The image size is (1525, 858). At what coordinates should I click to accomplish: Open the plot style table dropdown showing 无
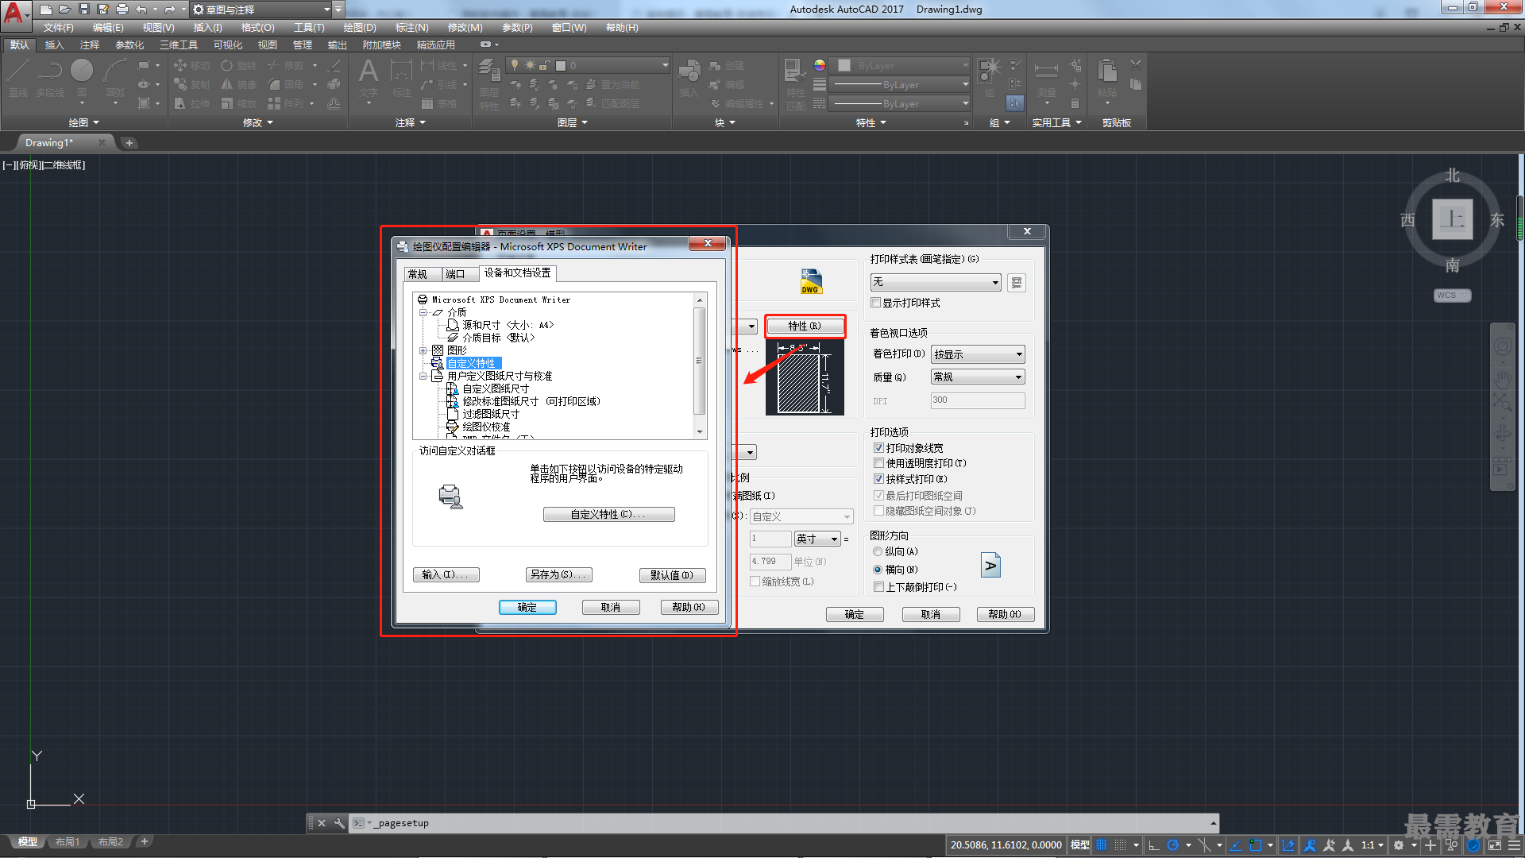click(x=936, y=283)
